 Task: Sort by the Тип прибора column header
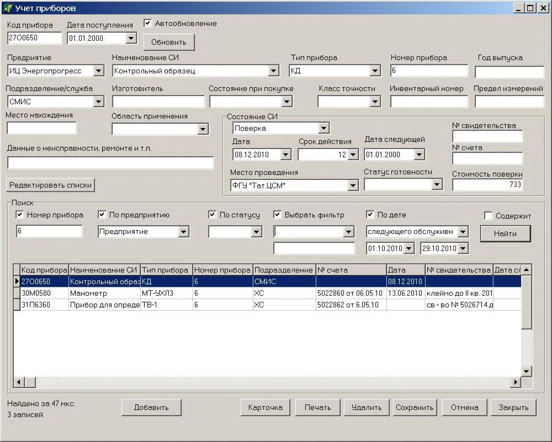(x=166, y=270)
